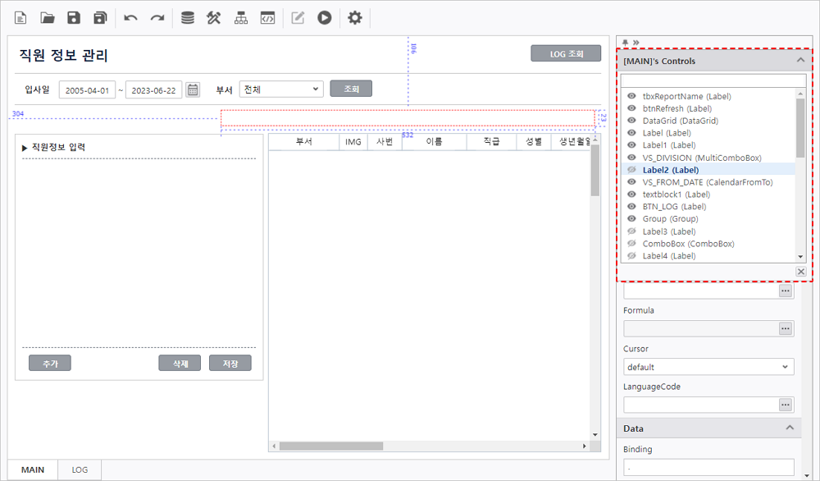Open the hierarchy tree structure icon
Screen dimensions: 820x481
pos(240,17)
